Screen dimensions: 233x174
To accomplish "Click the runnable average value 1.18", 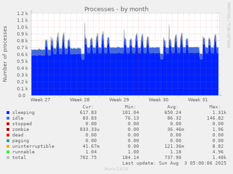I will click(176, 152).
